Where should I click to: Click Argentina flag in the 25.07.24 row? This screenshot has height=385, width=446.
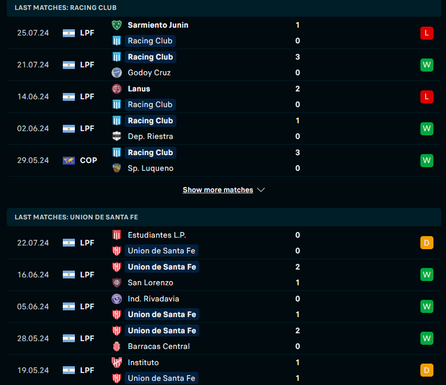tap(69, 33)
